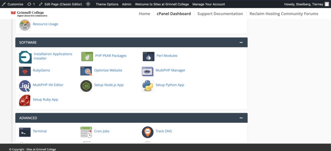Click the Optimize Website magnifier icon
This screenshot has height=151, width=331.
pyautogui.click(x=86, y=71)
